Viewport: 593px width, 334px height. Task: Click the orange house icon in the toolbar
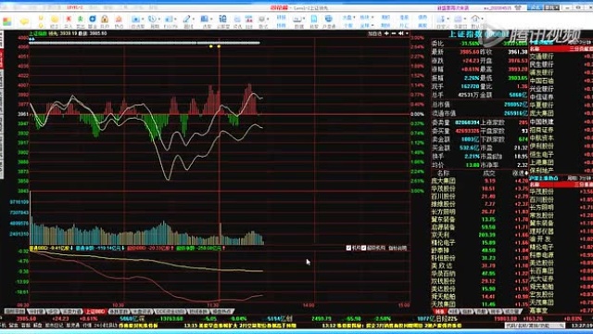click(x=119, y=19)
